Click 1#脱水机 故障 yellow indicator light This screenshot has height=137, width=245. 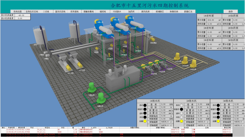145,121
